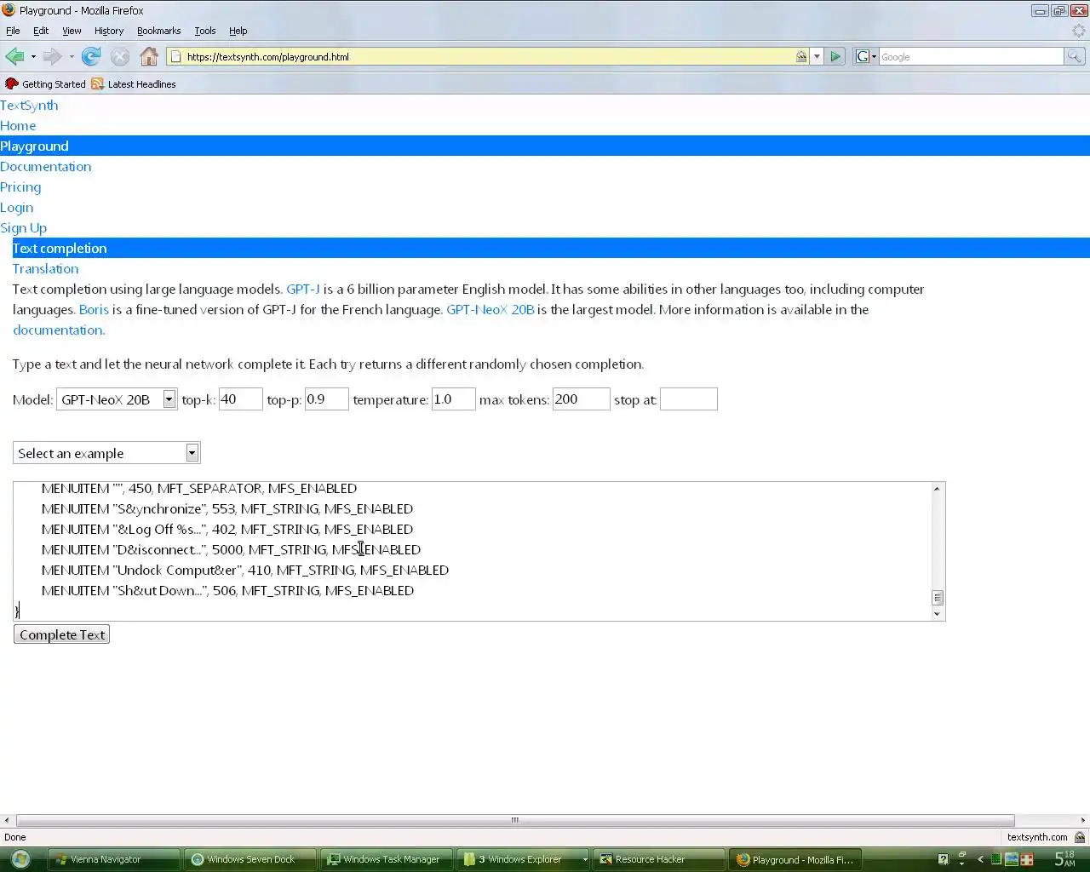
Task: Open the Select an example dropdown
Action: (106, 453)
